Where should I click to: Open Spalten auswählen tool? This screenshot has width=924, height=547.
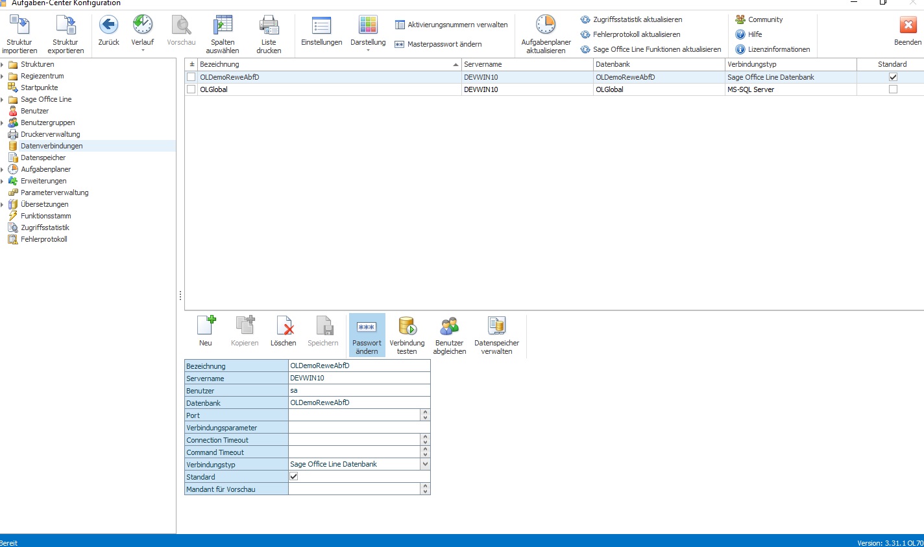223,34
